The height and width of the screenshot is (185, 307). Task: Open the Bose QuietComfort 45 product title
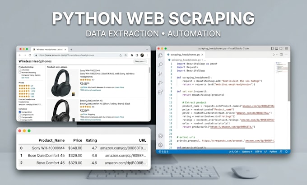(91, 101)
